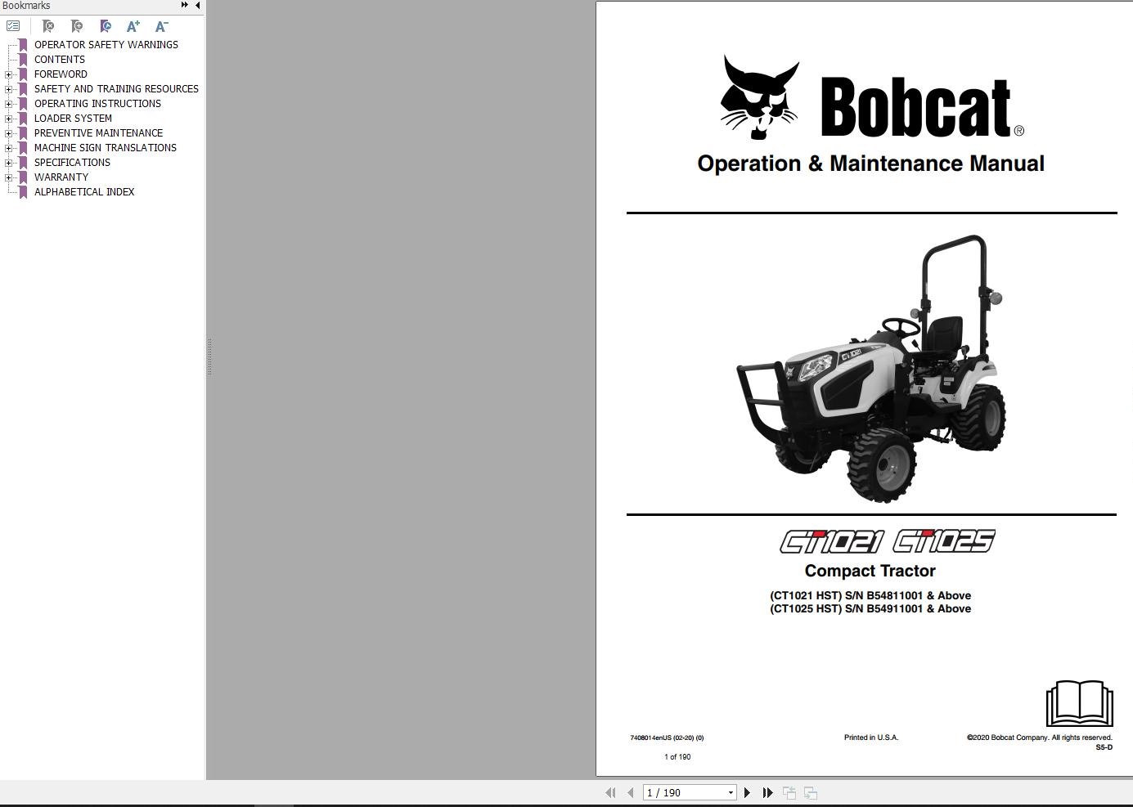
Task: Click the bookmark icon beside SPECIFICATIONS
Action: 23,163
